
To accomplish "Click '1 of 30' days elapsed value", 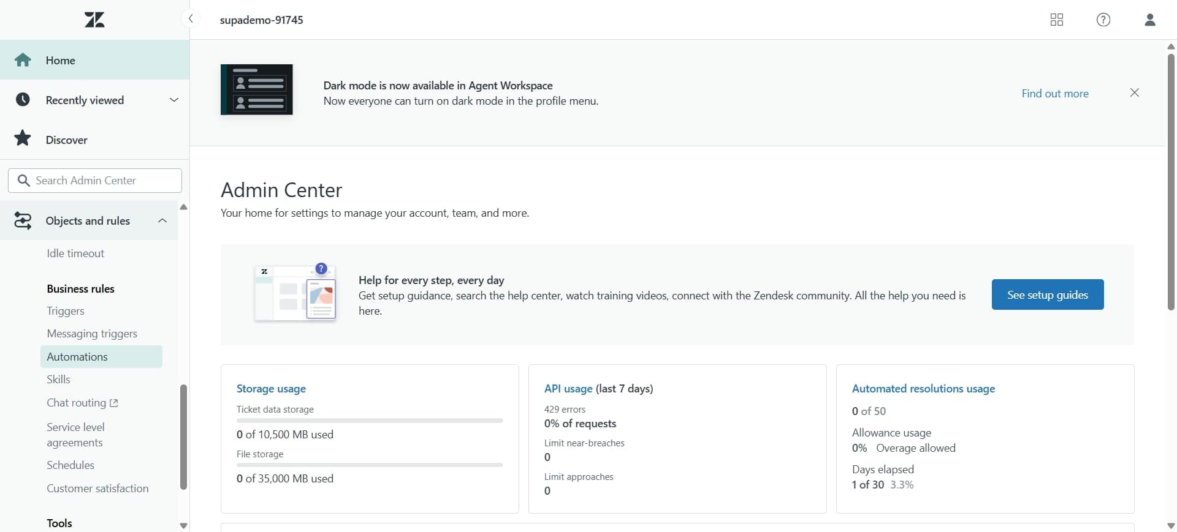I will pos(868,485).
